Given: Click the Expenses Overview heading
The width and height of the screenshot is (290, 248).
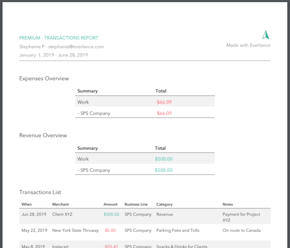Looking at the screenshot, I should click(x=44, y=78).
